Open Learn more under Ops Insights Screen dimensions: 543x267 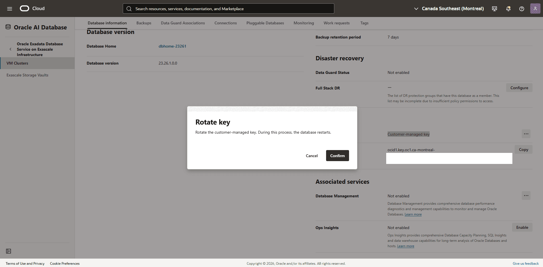[x=405, y=246]
